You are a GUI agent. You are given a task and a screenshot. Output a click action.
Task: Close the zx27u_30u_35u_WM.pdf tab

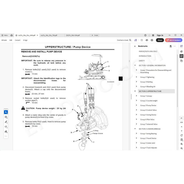click(37, 35)
